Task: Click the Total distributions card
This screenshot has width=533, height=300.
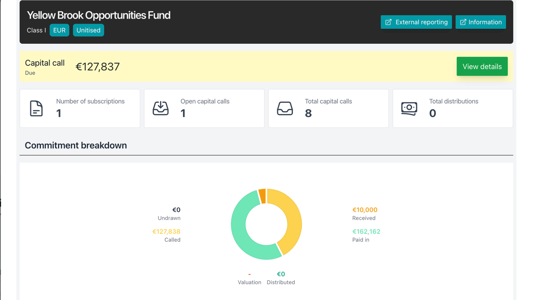Action: coord(453,108)
